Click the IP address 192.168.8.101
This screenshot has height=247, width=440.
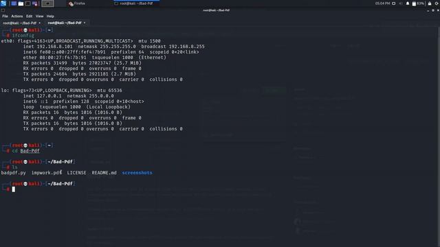click(x=54, y=47)
